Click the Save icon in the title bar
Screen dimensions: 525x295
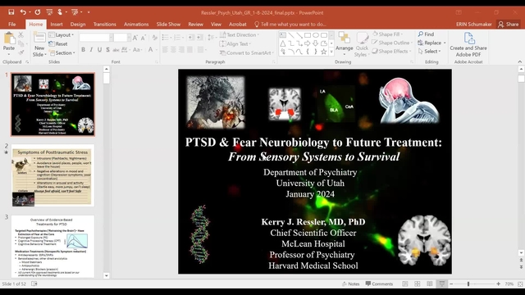pos(11,12)
